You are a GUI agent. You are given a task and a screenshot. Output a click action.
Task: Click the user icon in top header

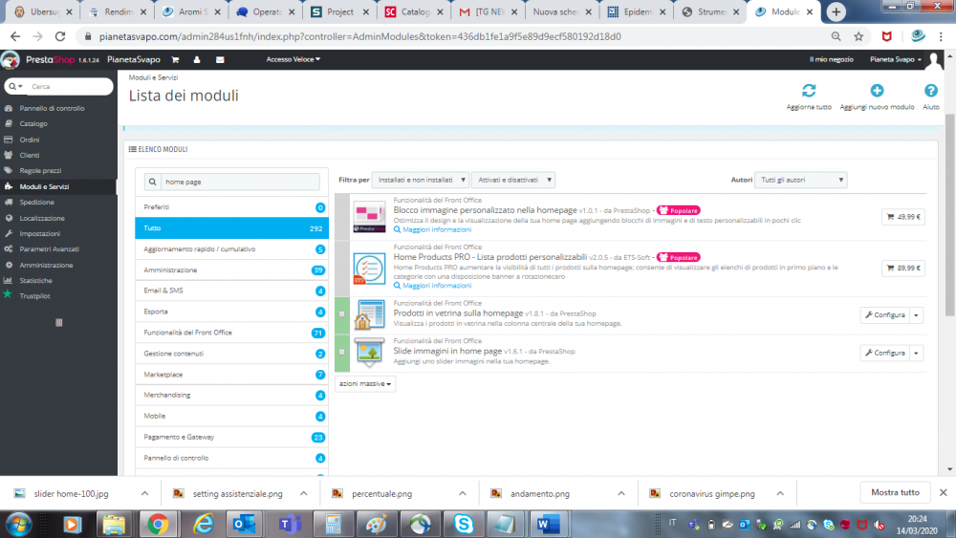(196, 59)
